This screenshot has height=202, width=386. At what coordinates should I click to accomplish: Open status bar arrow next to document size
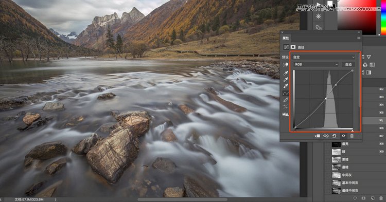56,199
